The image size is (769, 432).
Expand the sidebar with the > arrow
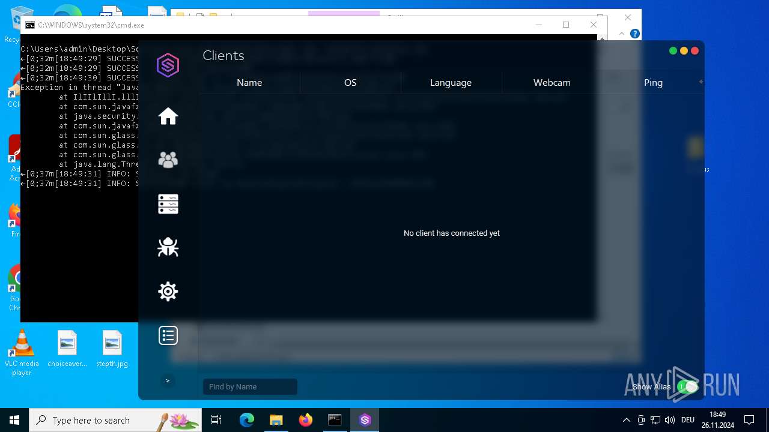click(x=168, y=380)
